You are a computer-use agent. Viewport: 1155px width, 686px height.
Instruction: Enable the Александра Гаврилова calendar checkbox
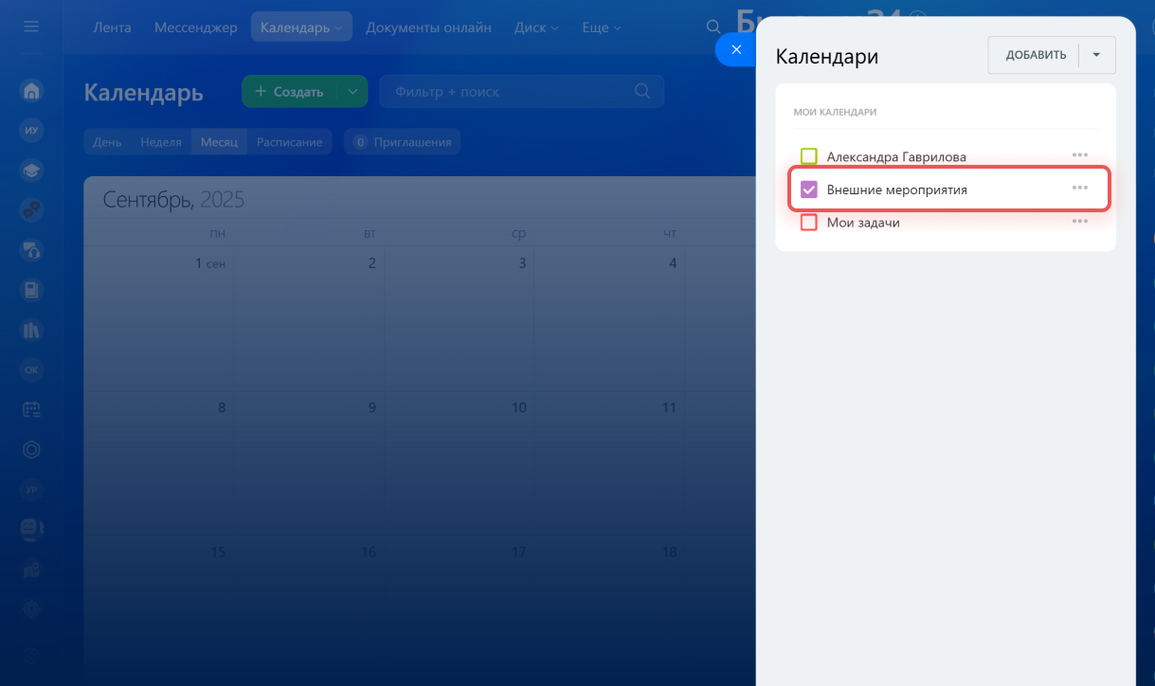[x=809, y=156]
